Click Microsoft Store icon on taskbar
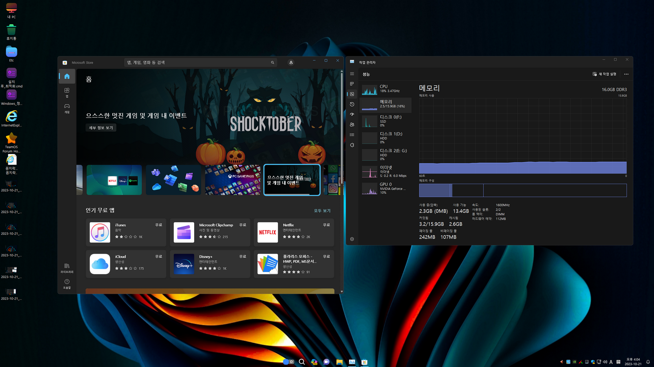The image size is (654, 367). (364, 362)
